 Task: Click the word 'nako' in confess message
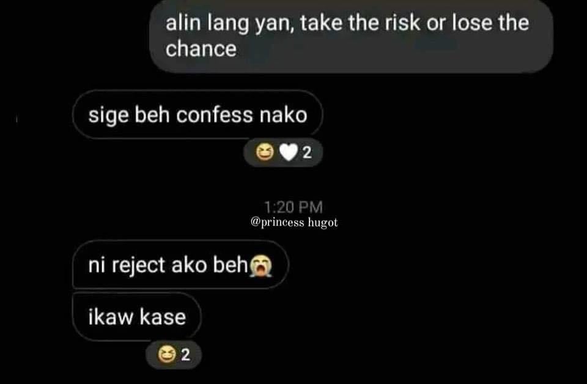click(283, 114)
